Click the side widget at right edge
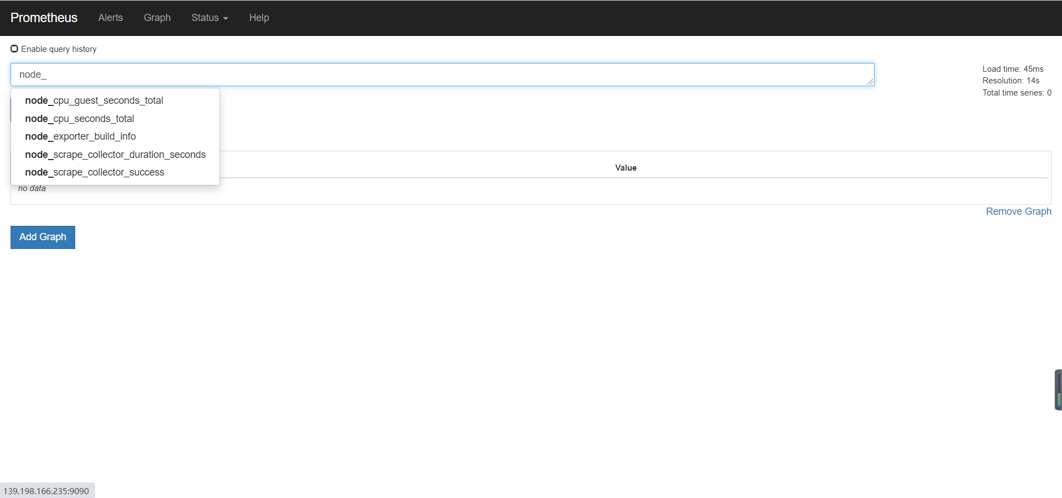 (x=1058, y=390)
